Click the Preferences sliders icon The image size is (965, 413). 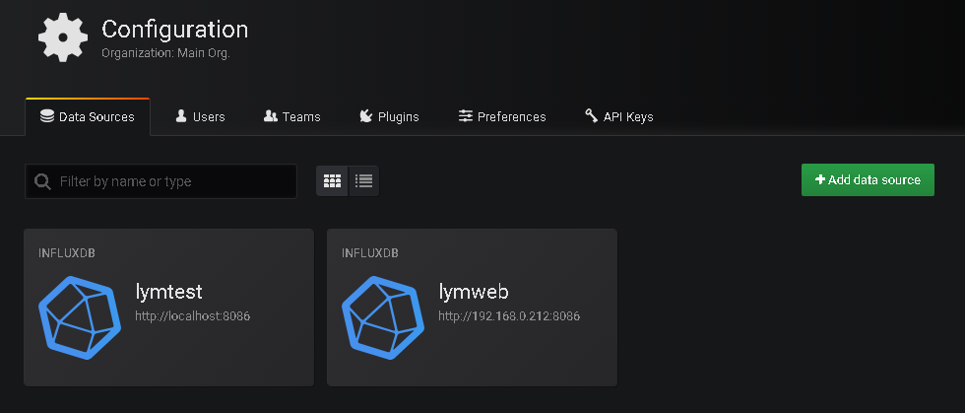(466, 116)
